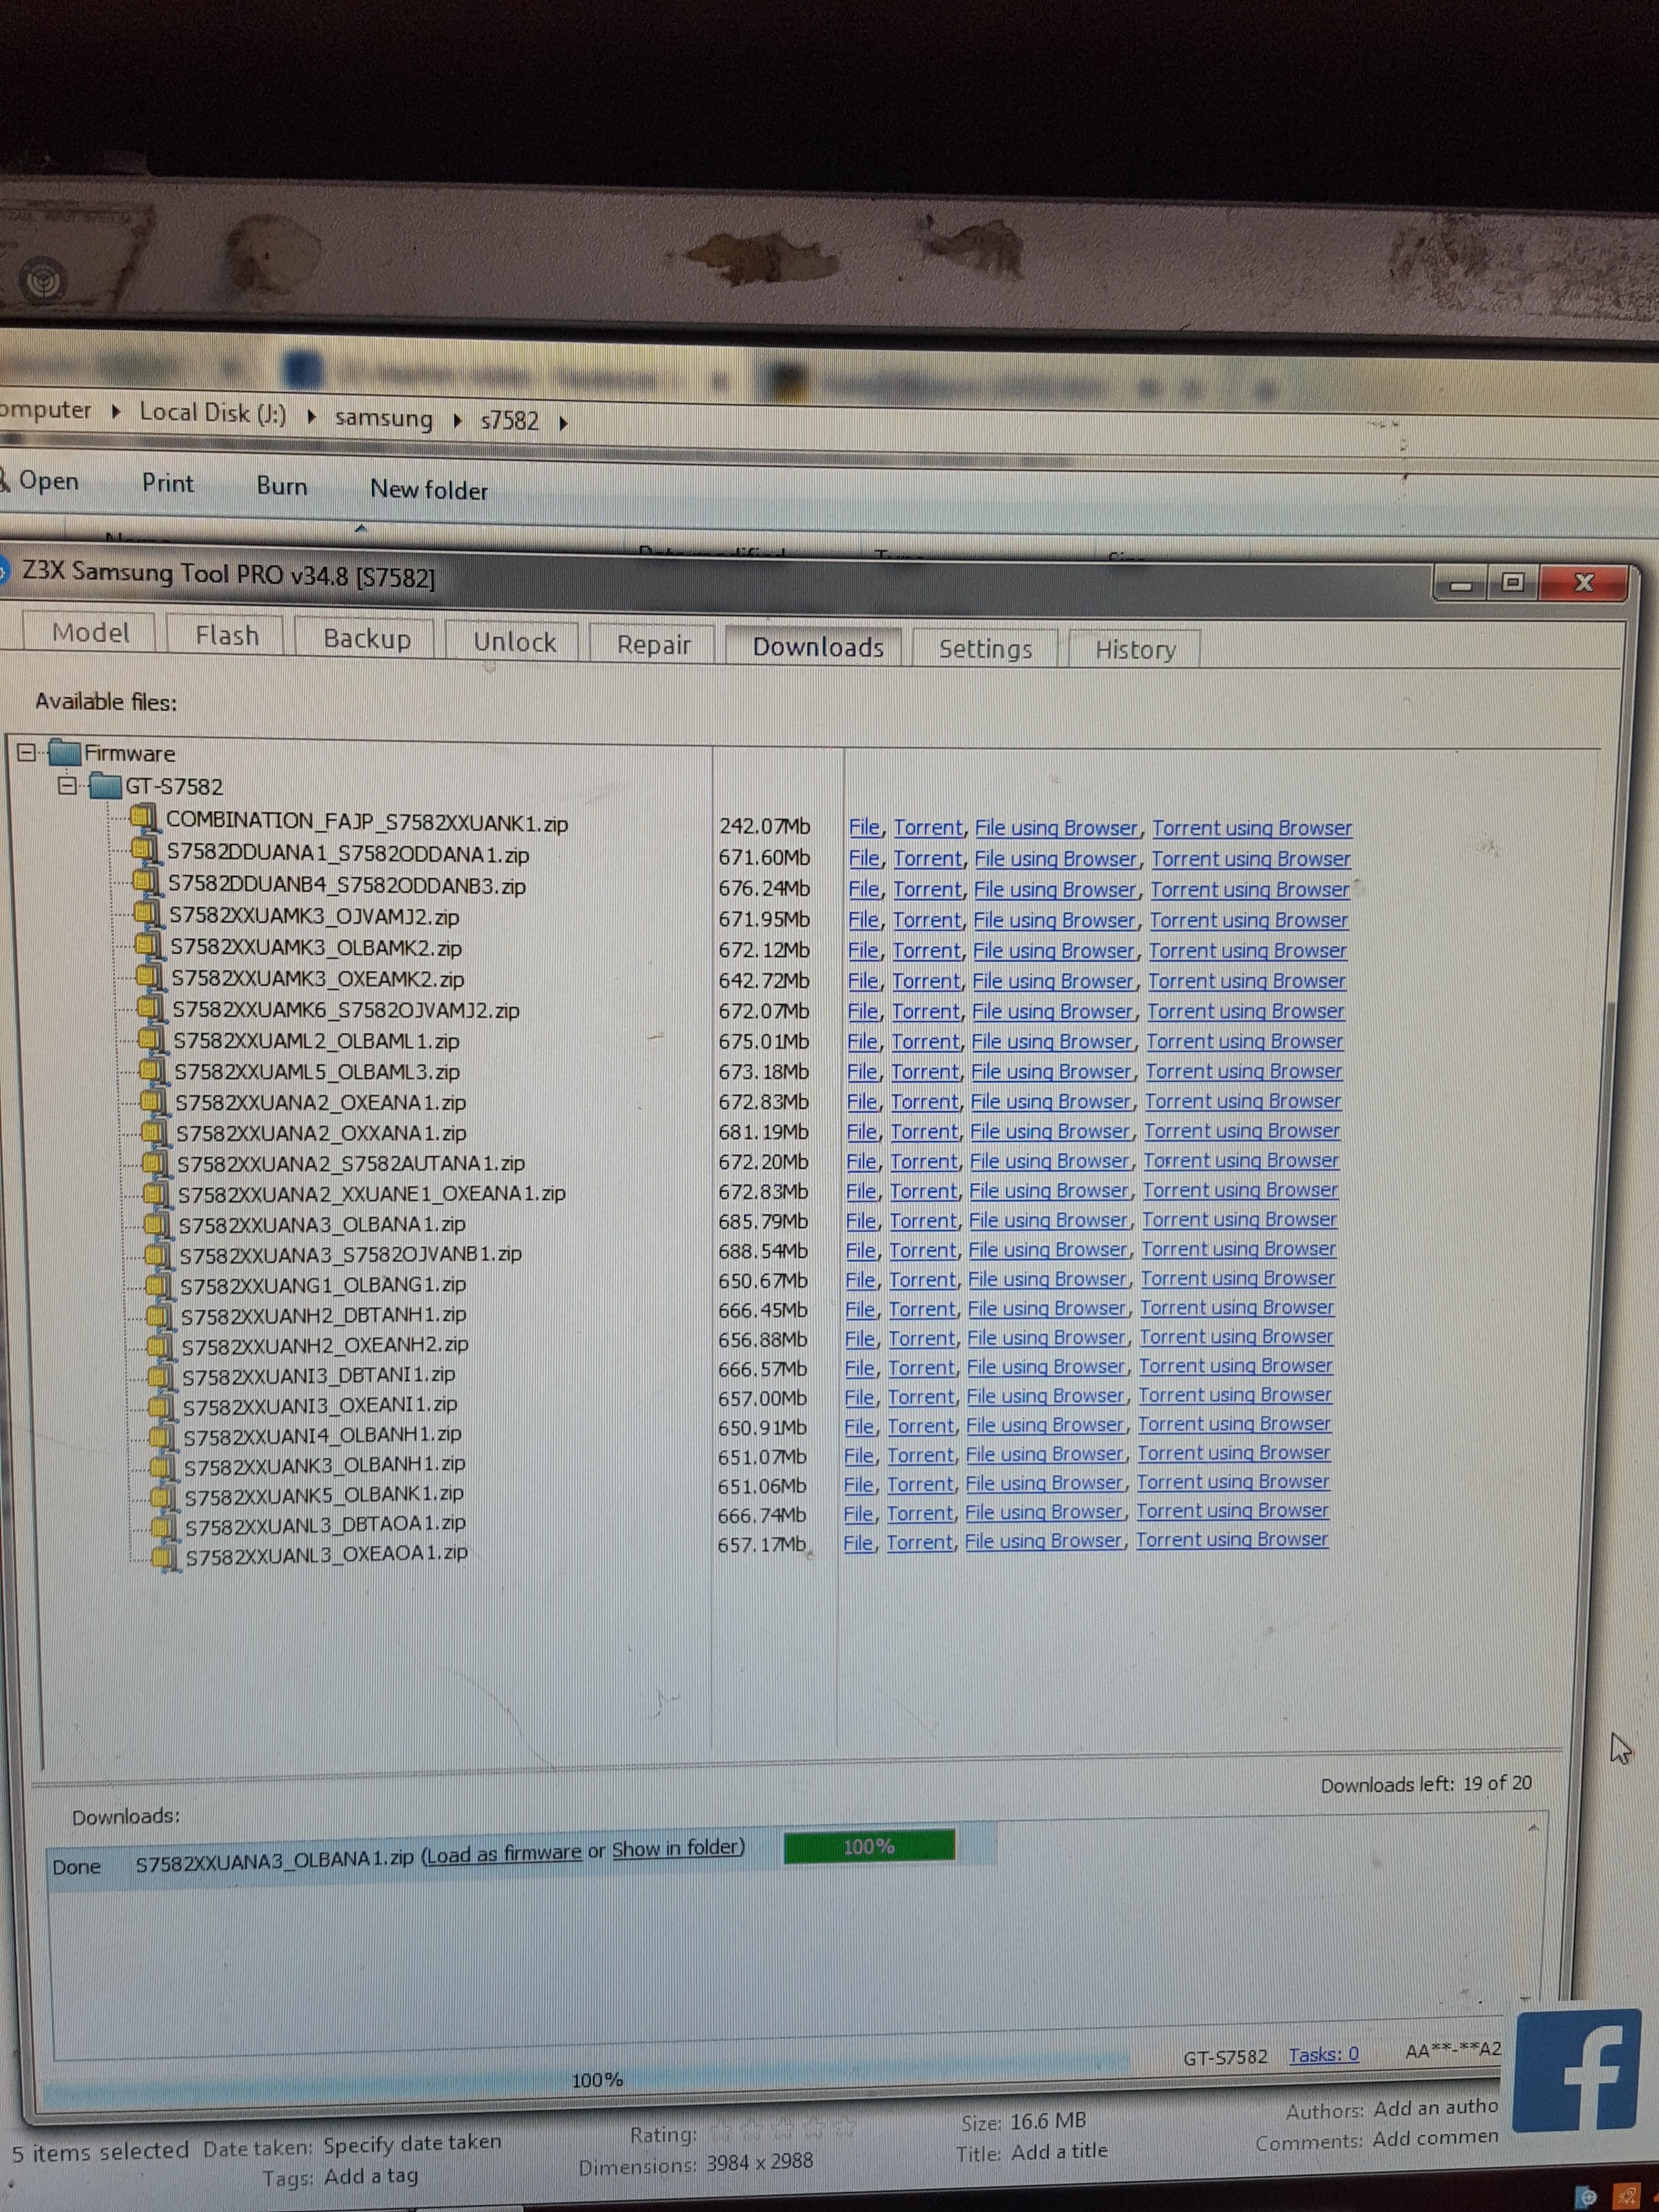Switch to the Flash tab
1659x2212 pixels.
pyautogui.click(x=227, y=635)
